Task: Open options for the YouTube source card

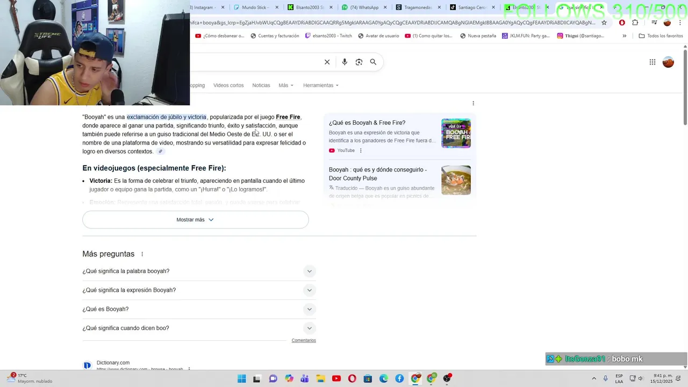Action: 361,150
